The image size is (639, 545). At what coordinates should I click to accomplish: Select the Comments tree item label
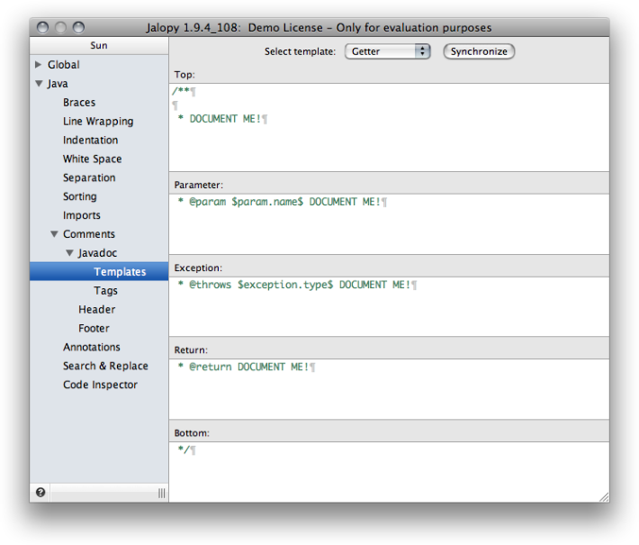tap(89, 234)
